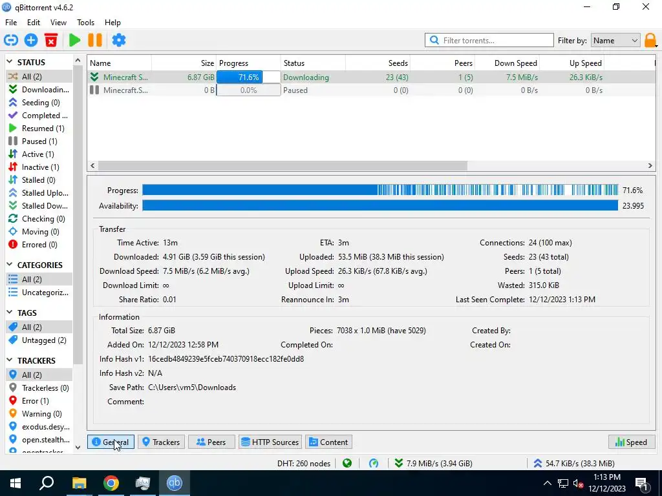Screen dimensions: 662x496
Task: Open Chrome from the taskbar
Action: coord(111,483)
